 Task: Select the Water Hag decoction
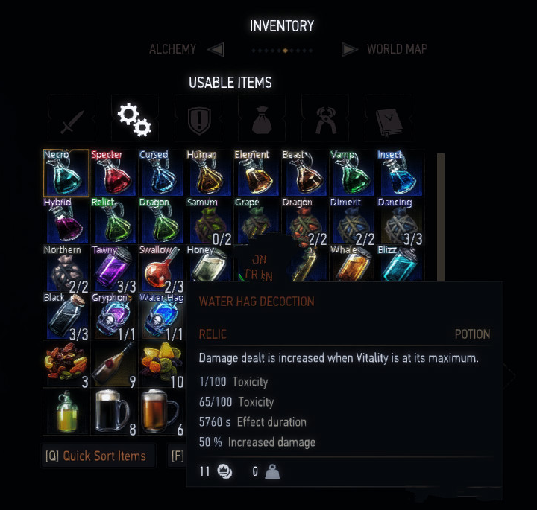pos(162,316)
